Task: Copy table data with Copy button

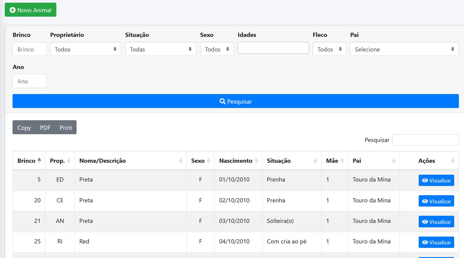Action: (24, 127)
